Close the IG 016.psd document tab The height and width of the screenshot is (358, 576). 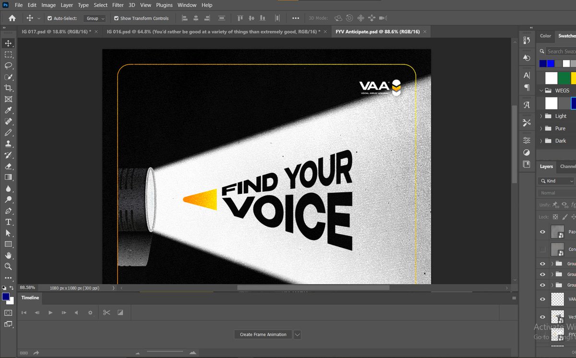click(x=325, y=32)
